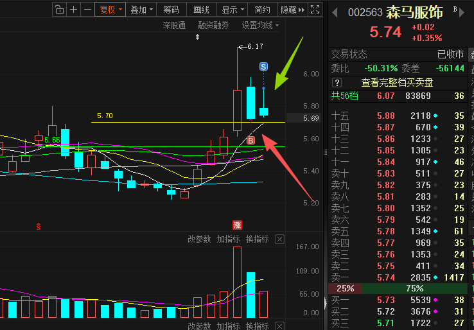Go to previous stock arrow
474x330 pixels.
pyautogui.click(x=335, y=13)
